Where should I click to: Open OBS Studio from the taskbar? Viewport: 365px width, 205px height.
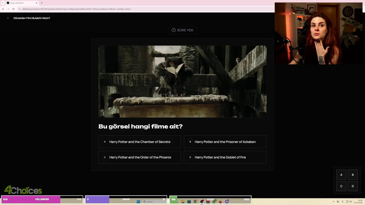point(202,202)
